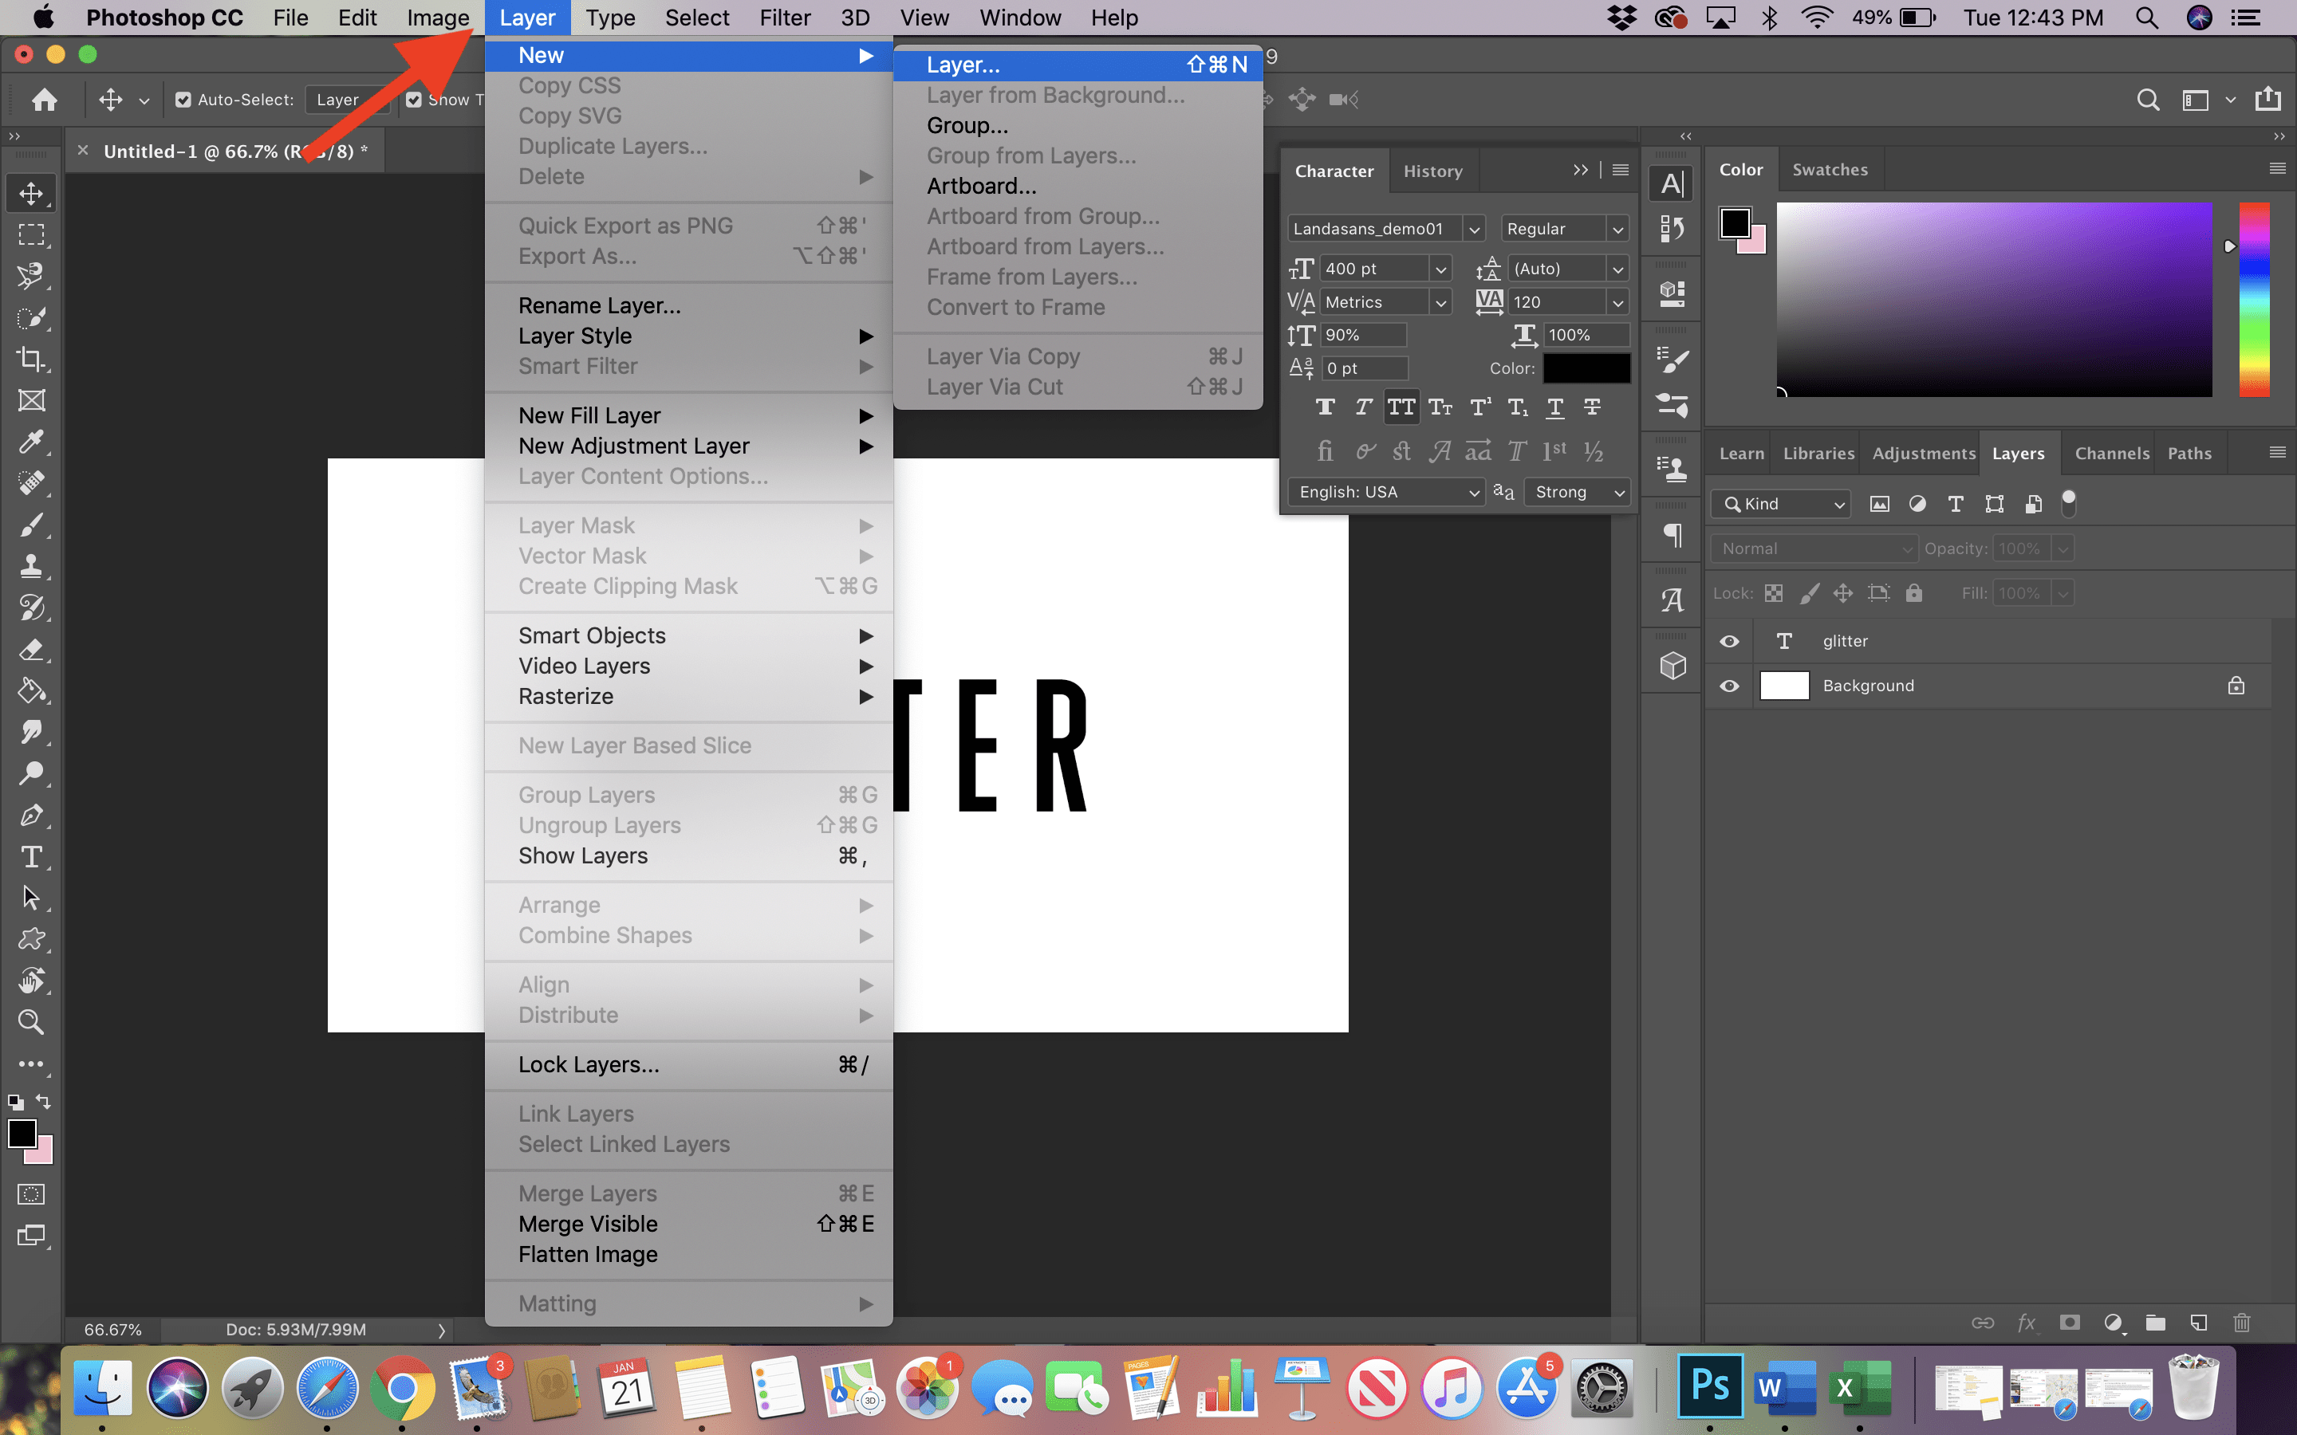Select the Type tool
2297x1435 pixels.
pos(31,857)
